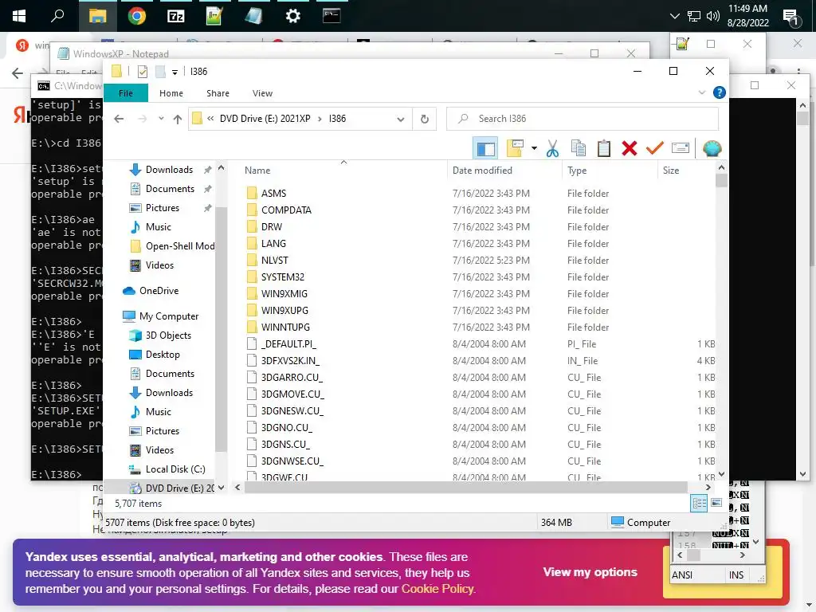This screenshot has width=816, height=612.
Task: Switch to the View ribbon tab
Action: tap(262, 93)
